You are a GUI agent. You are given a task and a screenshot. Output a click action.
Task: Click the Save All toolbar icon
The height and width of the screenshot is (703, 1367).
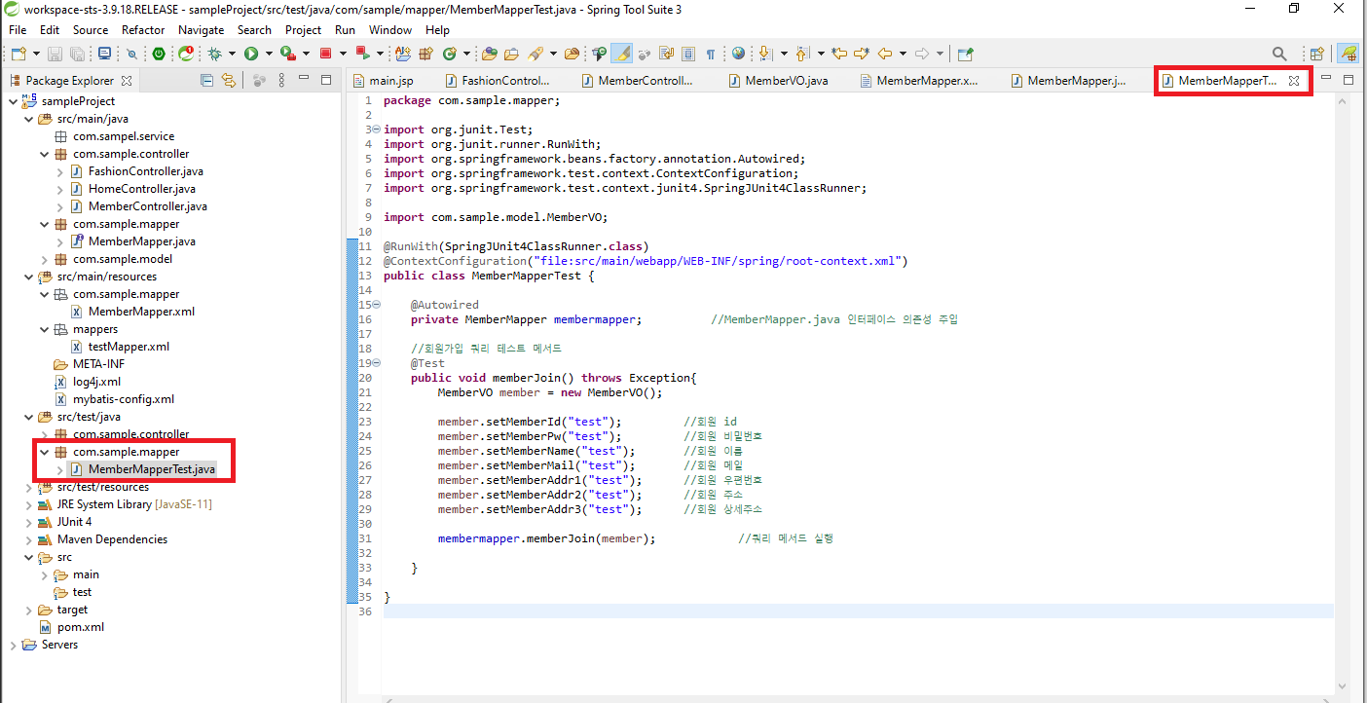77,54
